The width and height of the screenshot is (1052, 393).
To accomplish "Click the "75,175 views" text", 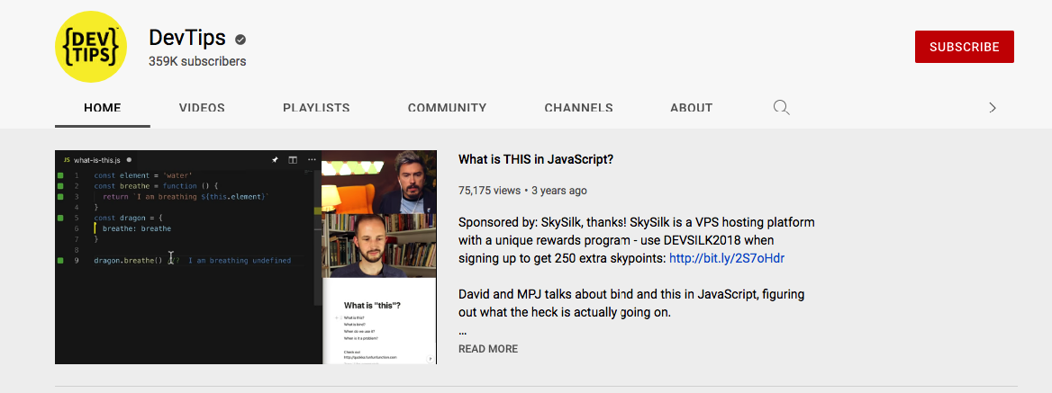I will (x=489, y=190).
